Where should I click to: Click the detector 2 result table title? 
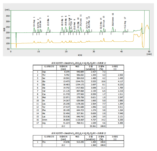tap(78, 133)
